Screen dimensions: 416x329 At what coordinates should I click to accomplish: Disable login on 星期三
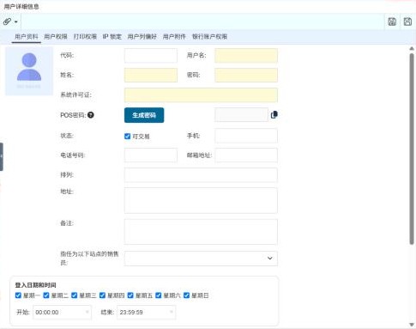pos(75,295)
